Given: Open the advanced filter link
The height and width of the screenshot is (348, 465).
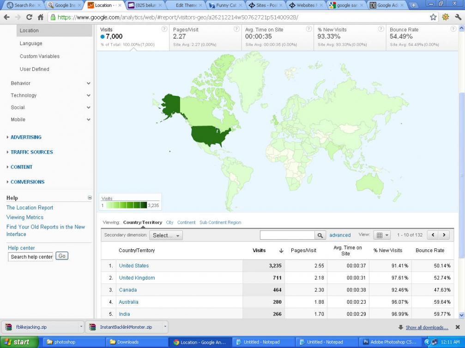Looking at the screenshot, I should (x=340, y=235).
